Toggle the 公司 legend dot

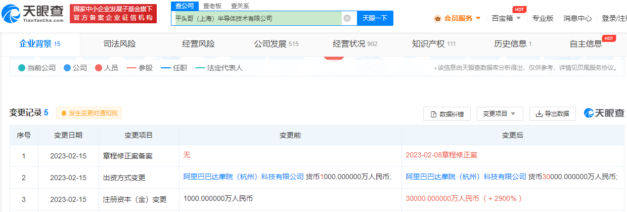pos(67,68)
